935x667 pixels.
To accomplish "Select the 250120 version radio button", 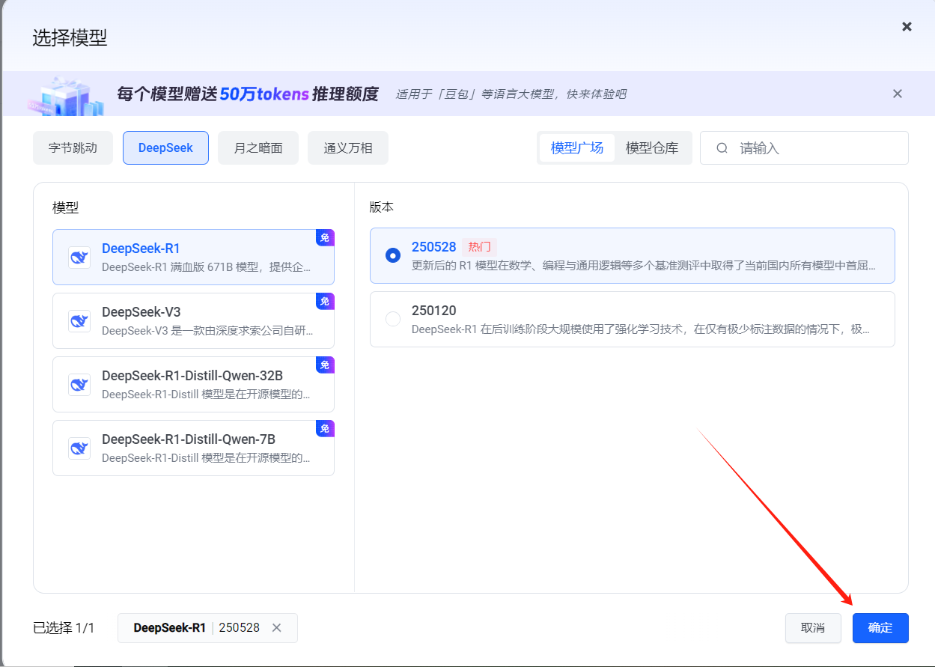I will pos(392,319).
